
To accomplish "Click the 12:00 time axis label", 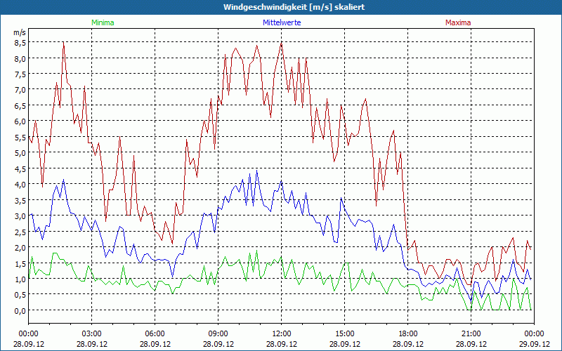I will pyautogui.click(x=282, y=334).
